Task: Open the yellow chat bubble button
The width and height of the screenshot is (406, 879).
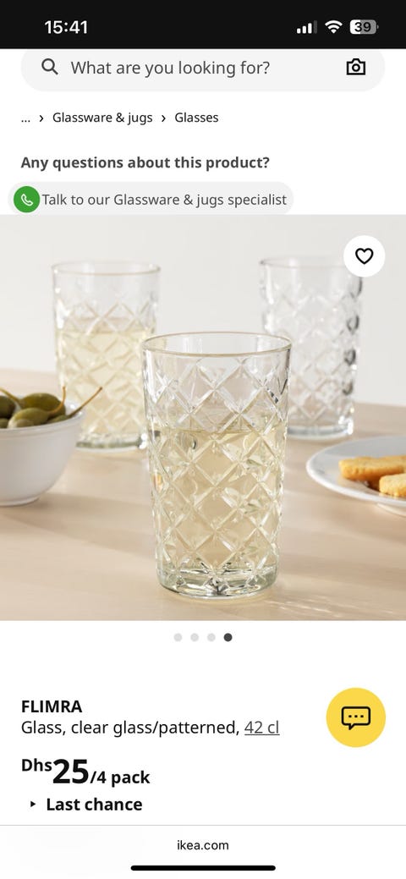Action: pyautogui.click(x=355, y=717)
